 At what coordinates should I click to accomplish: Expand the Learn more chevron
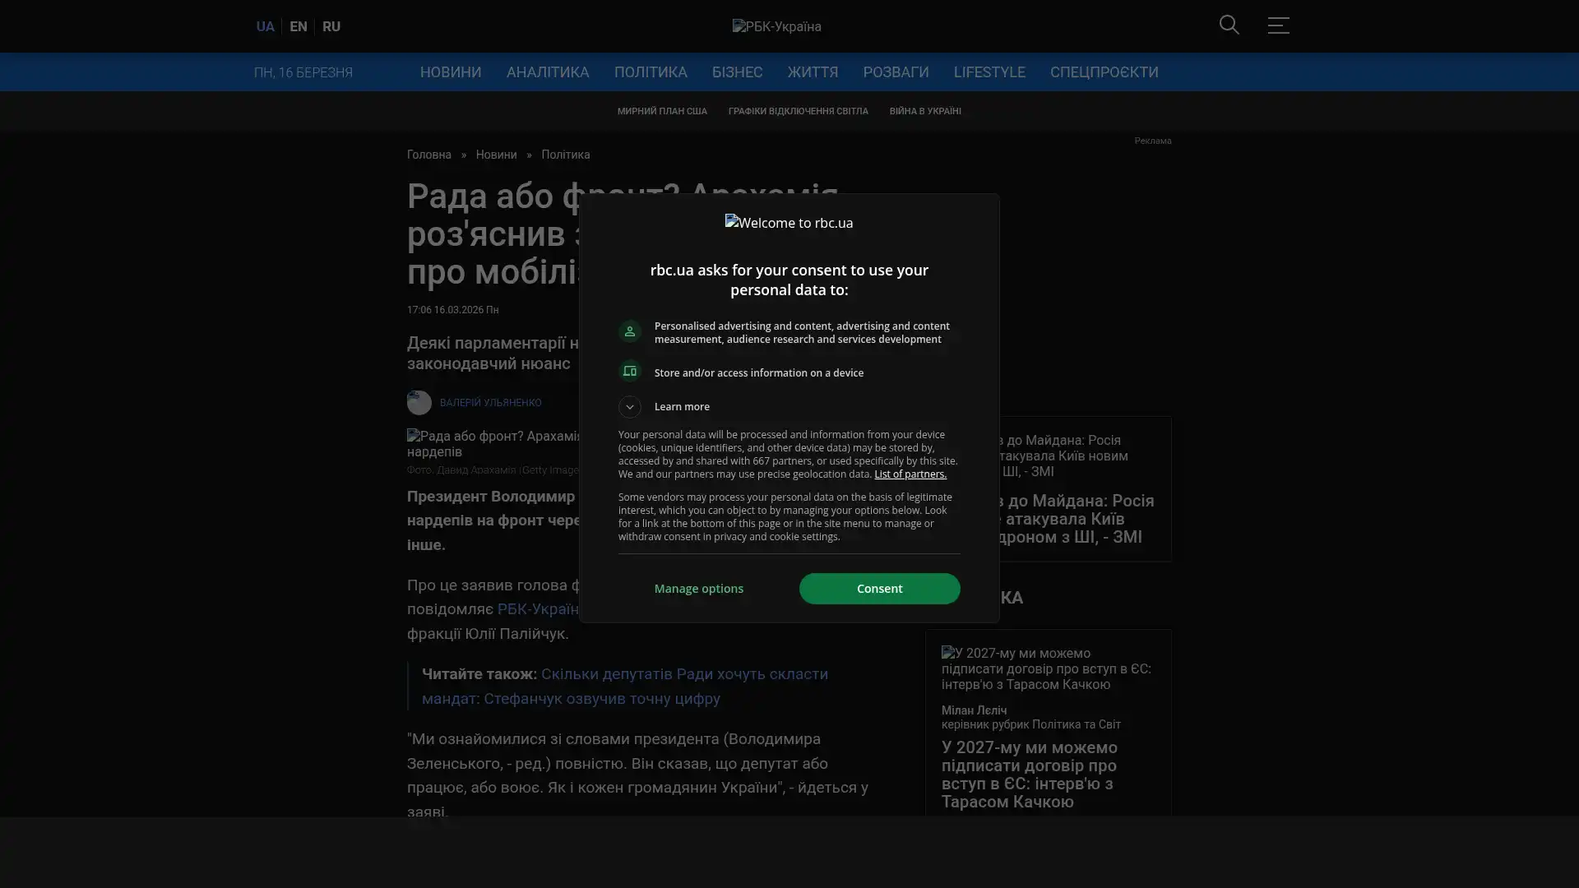[630, 407]
